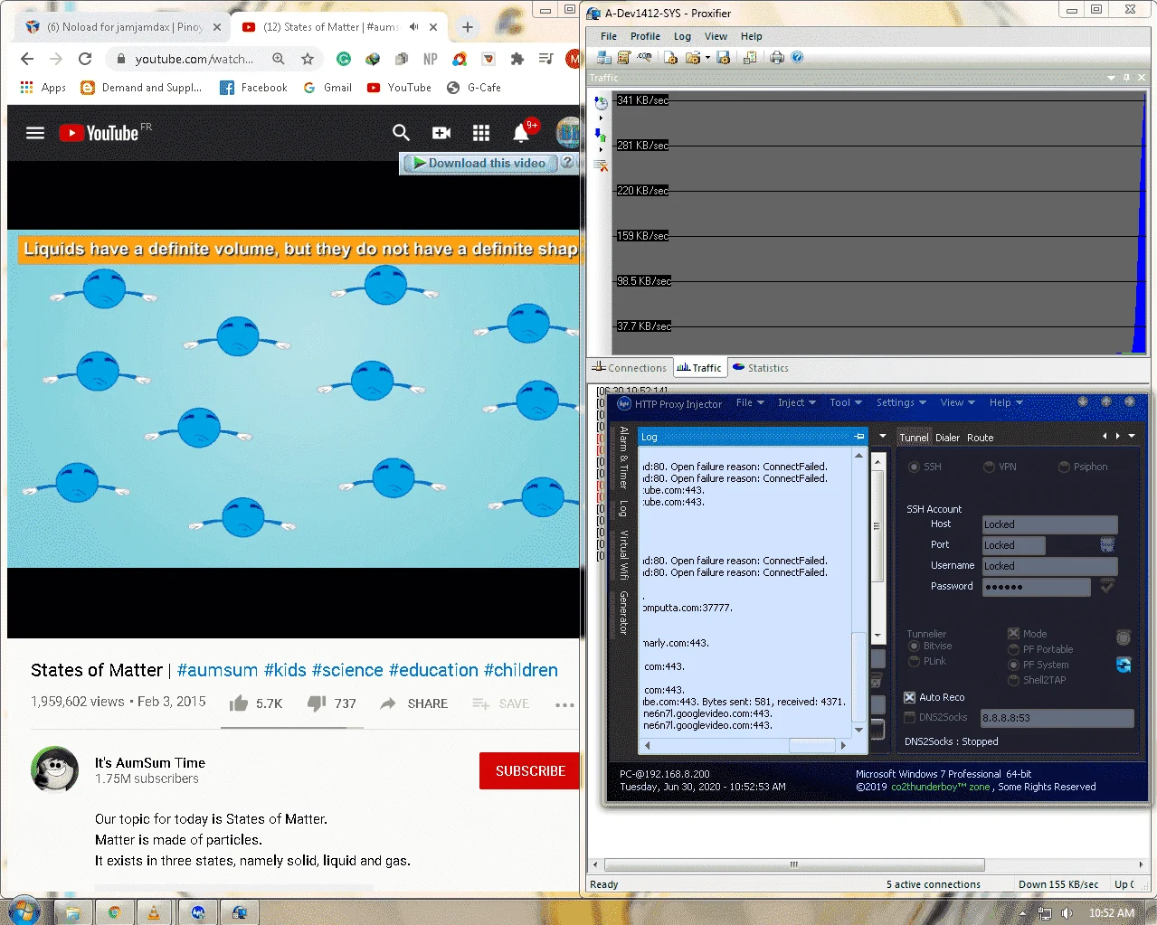Open Proxifier help question-mark icon
Viewport: 1157px width, 925px height.
(x=797, y=57)
